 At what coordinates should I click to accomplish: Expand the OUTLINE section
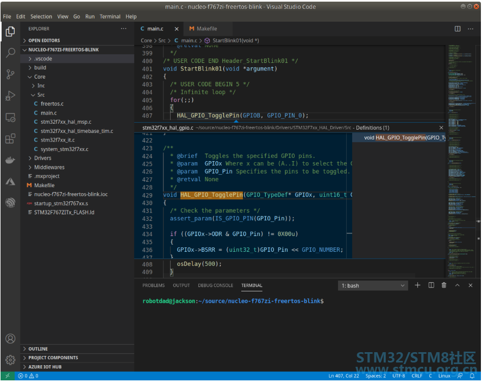pyautogui.click(x=77, y=349)
